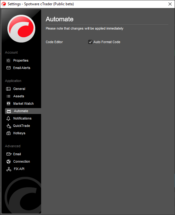This screenshot has height=215, width=175.
Task: Close the Settings window
Action: (x=170, y=4)
